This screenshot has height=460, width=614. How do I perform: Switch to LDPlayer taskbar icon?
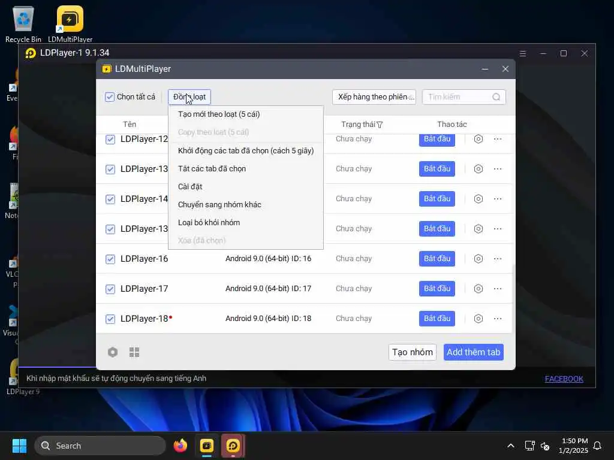click(x=233, y=446)
